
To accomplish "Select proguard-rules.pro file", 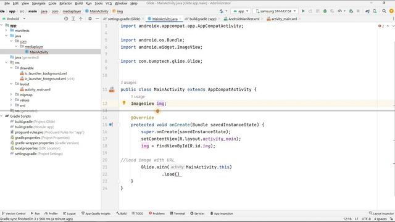I will pyautogui.click(x=29, y=132).
